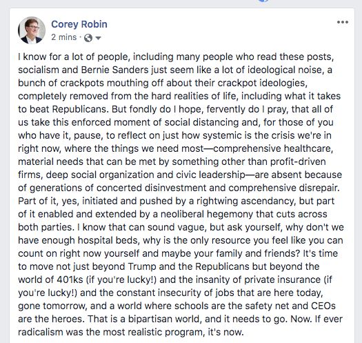
Task: Visit the Corey Robin profile name link
Action: [x=79, y=24]
